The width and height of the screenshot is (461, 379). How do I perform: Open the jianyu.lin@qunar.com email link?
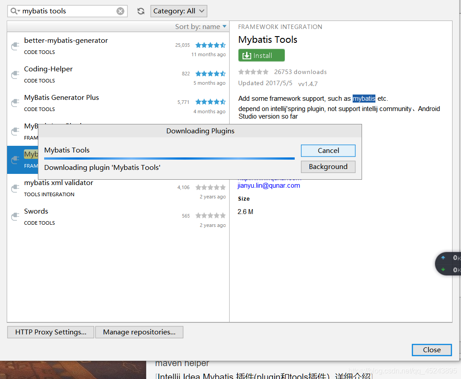(269, 185)
